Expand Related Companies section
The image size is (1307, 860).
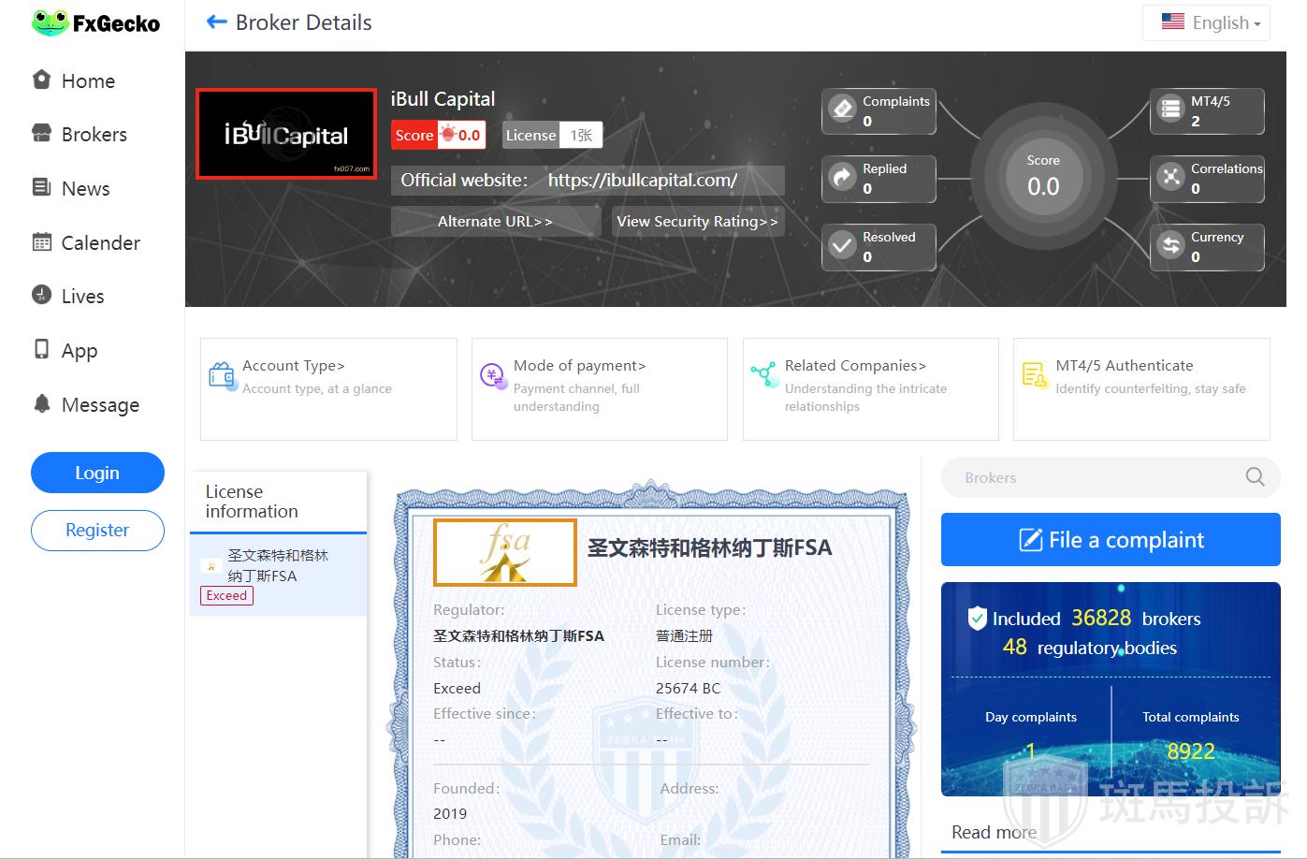[855, 366]
